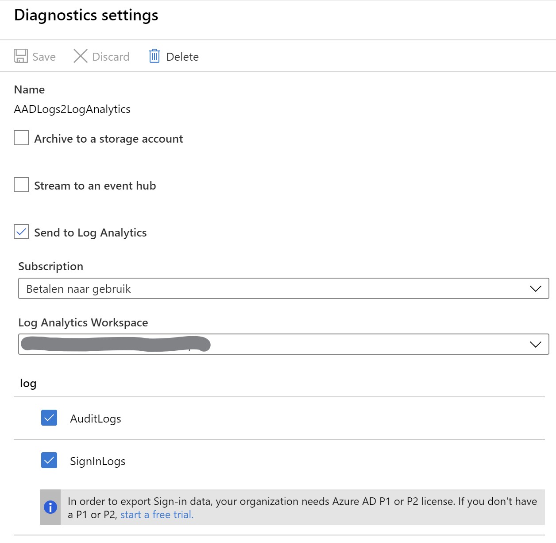
Task: Click the blue info icon in the banner
Action: [x=50, y=507]
